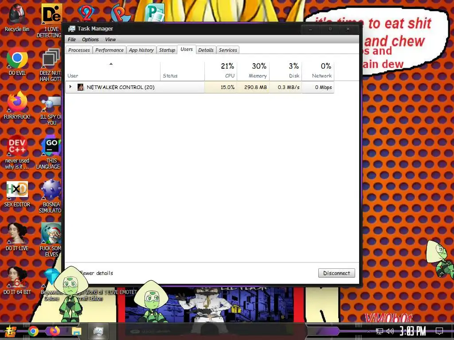This screenshot has height=340, width=454.
Task: Click the 3:03 PM taskbar clock
Action: click(x=413, y=331)
